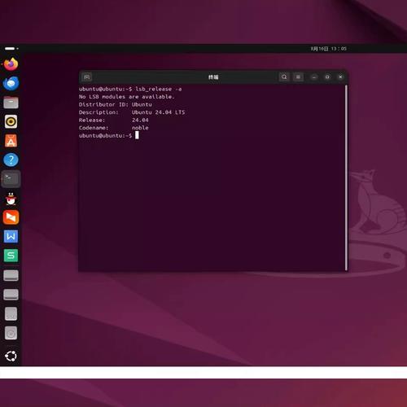Click the 'Distributor ID: Ubuntu' line

116,104
